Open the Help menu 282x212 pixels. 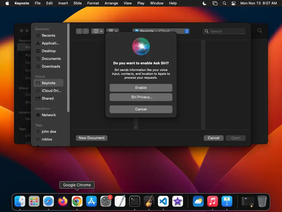coord(173,3)
